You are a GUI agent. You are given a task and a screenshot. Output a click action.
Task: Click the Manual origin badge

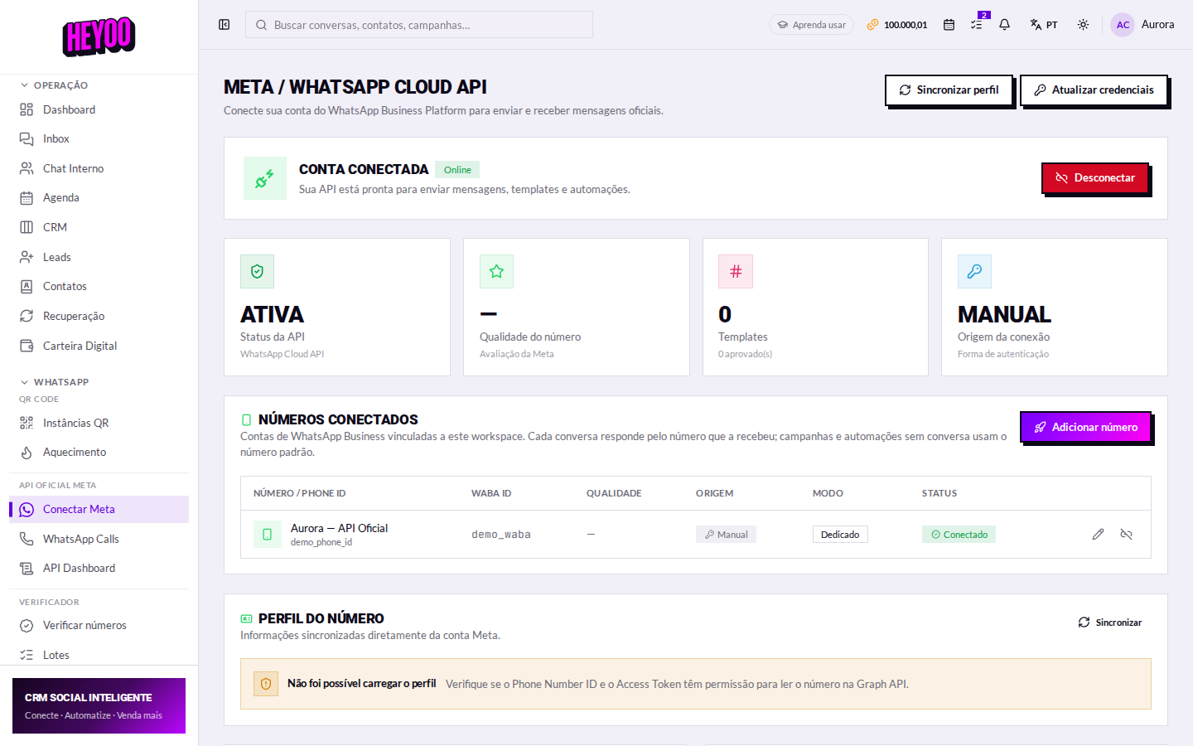pyautogui.click(x=726, y=535)
